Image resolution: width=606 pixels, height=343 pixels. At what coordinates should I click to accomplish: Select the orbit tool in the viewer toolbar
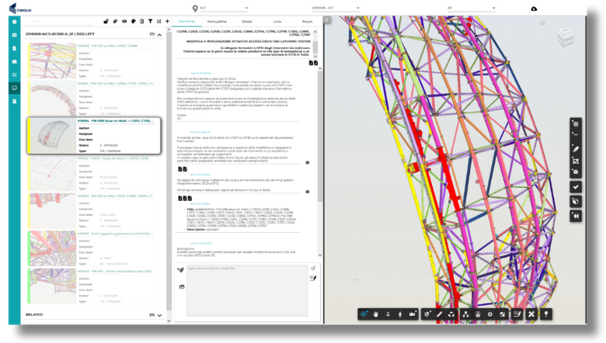click(x=364, y=314)
